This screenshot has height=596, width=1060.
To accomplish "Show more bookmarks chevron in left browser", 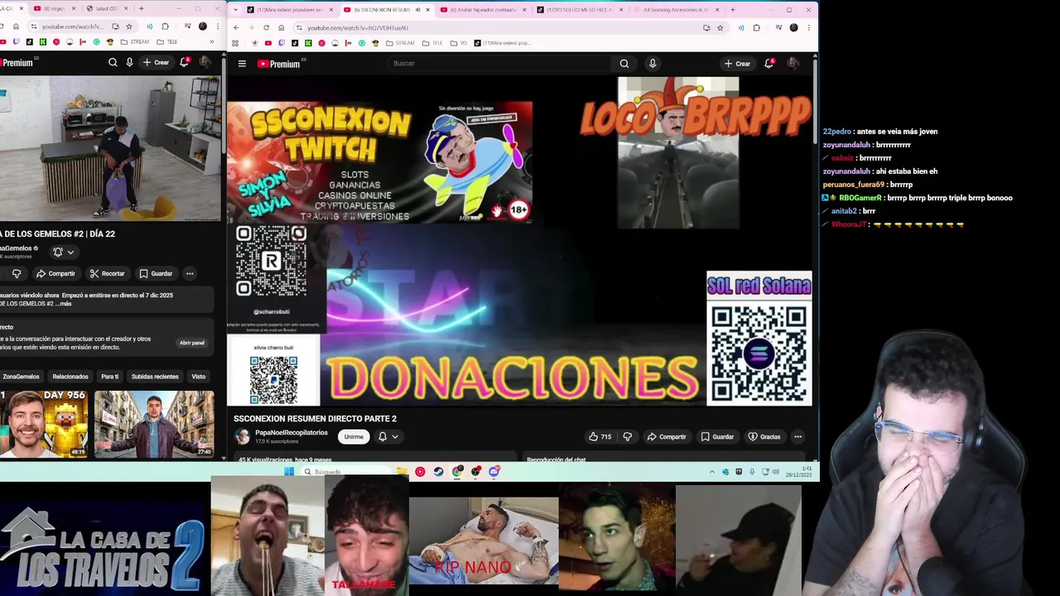I will [x=212, y=42].
